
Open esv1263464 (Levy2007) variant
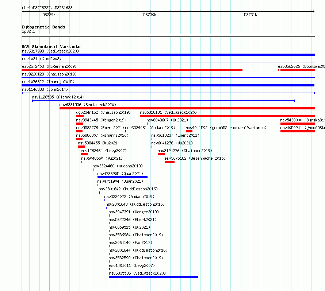[x=104, y=151]
